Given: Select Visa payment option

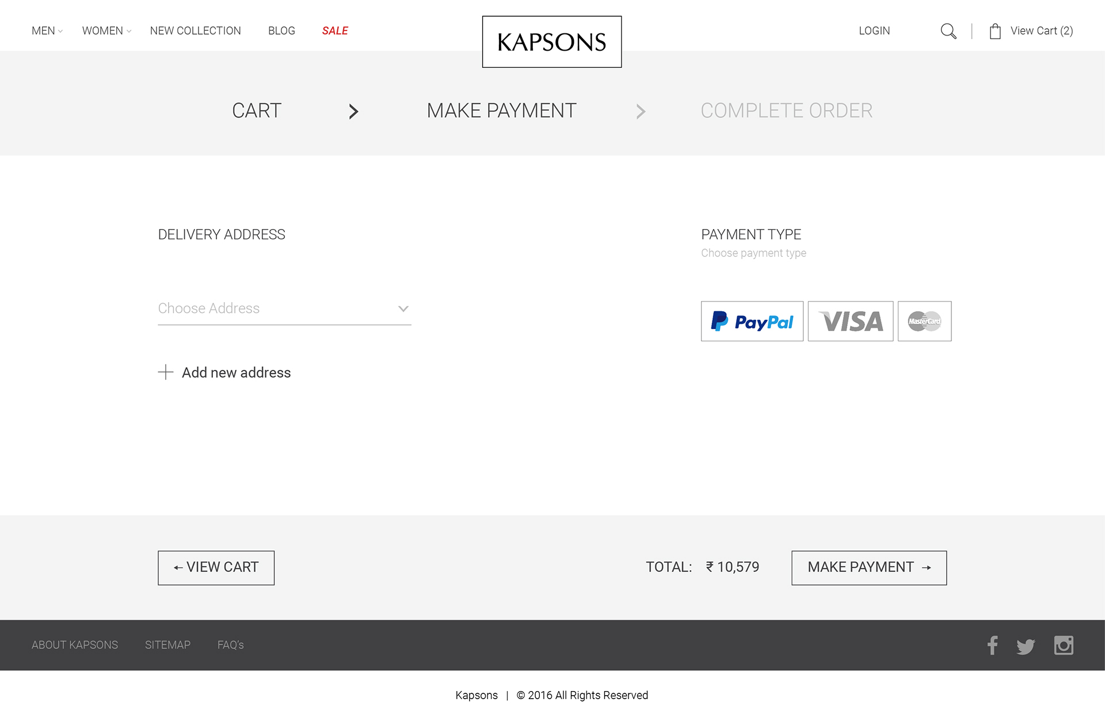Looking at the screenshot, I should (x=850, y=321).
